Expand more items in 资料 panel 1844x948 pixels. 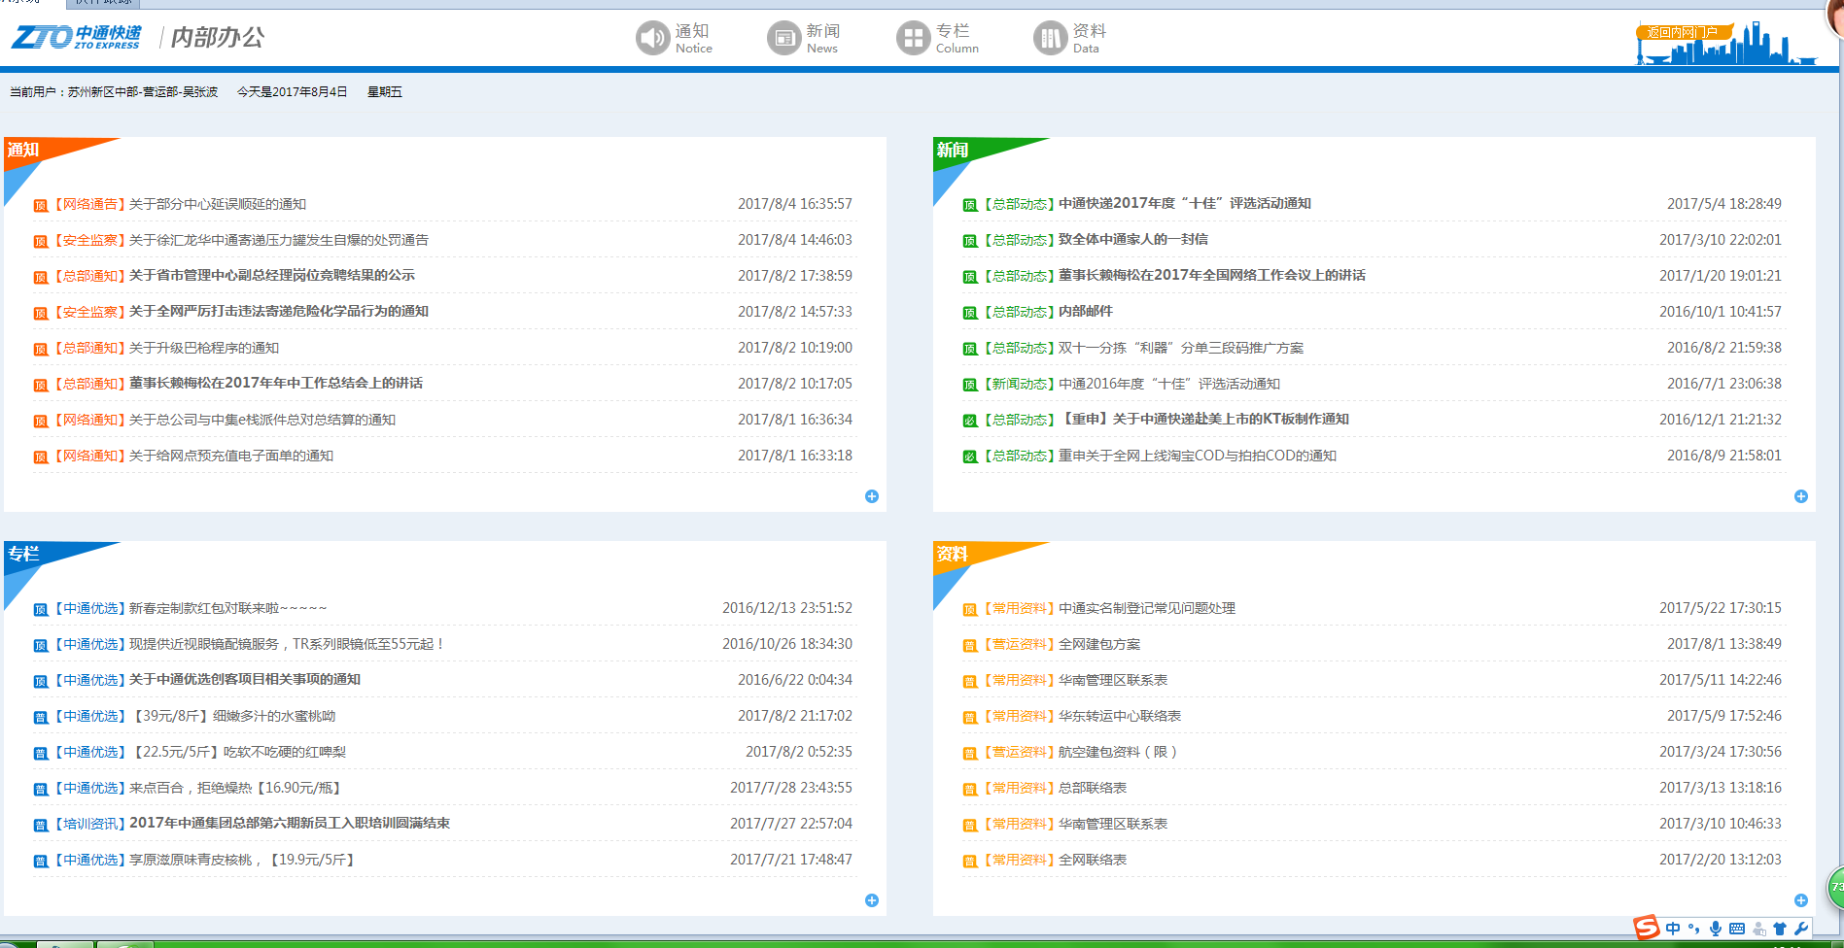click(1801, 900)
